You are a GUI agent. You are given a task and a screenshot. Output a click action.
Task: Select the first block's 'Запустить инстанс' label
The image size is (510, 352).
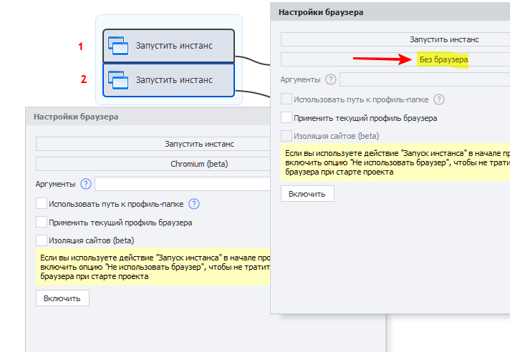pos(174,46)
